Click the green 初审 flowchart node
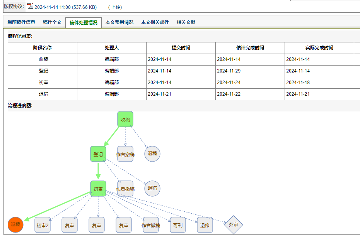This screenshot has height=241, width=360. click(x=98, y=189)
